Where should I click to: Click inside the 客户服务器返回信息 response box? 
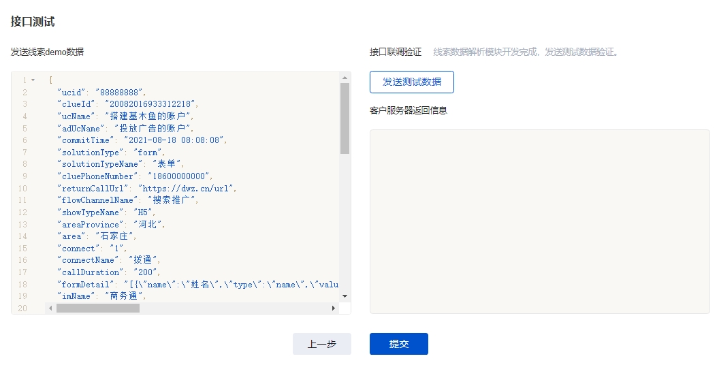[x=539, y=221]
